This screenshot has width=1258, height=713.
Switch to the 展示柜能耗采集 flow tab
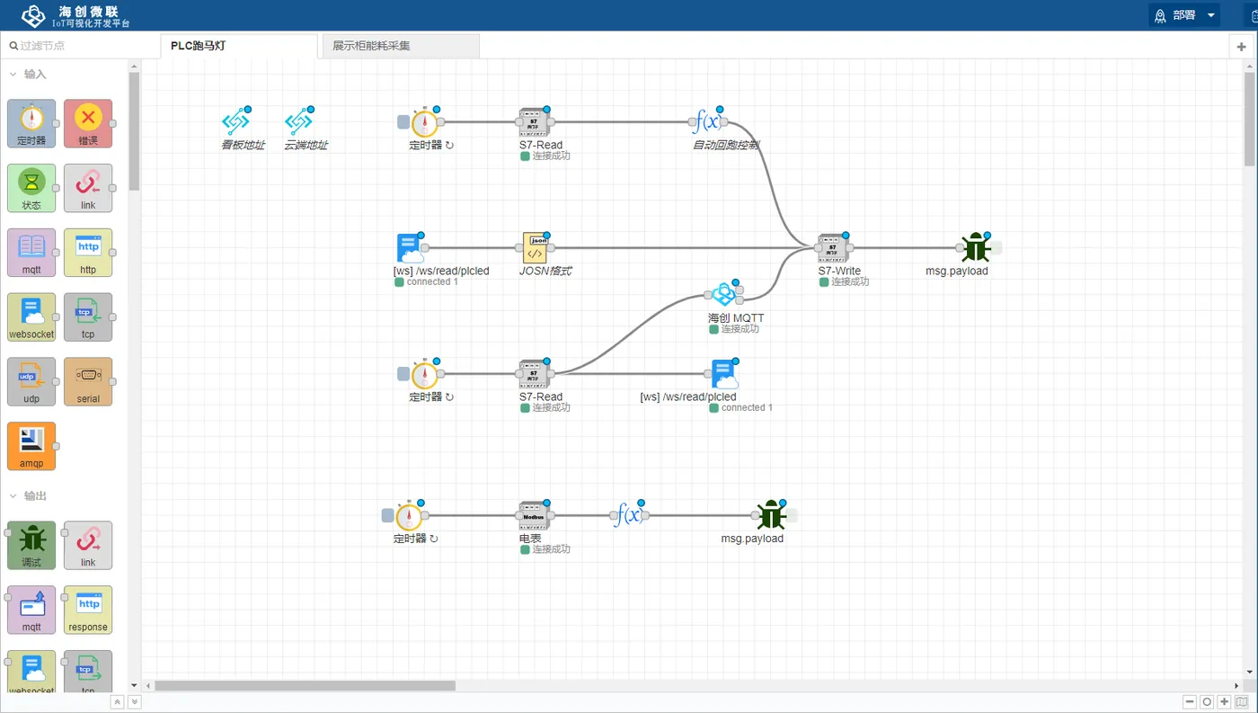coord(400,46)
